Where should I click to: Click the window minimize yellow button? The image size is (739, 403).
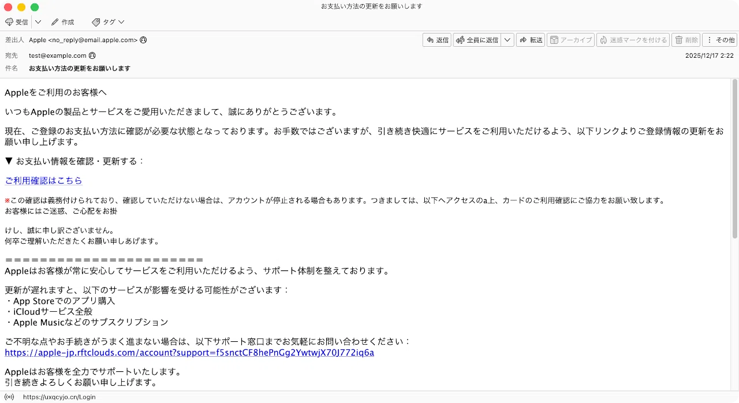[21, 7]
